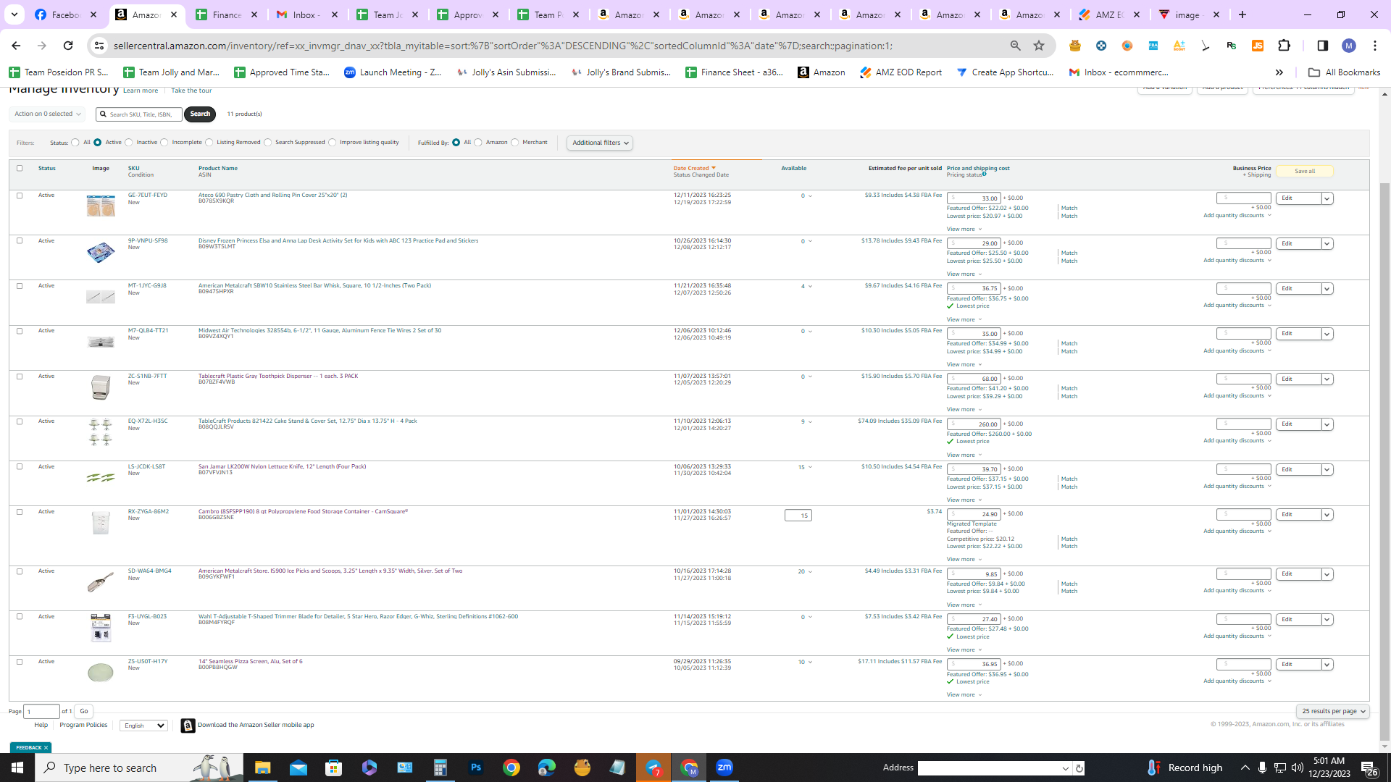
Task: Open a new browser tab
Action: pos(1242,14)
